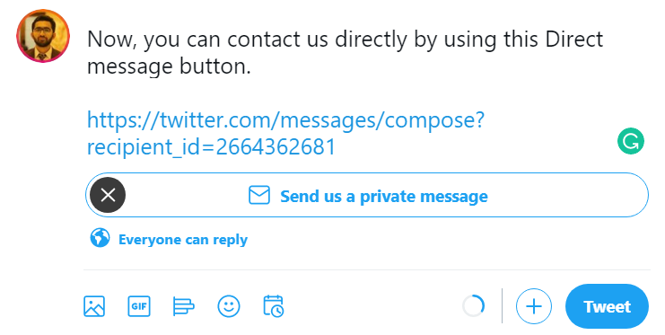This screenshot has width=665, height=335.
Task: Open the GIF picker
Action: (x=139, y=306)
